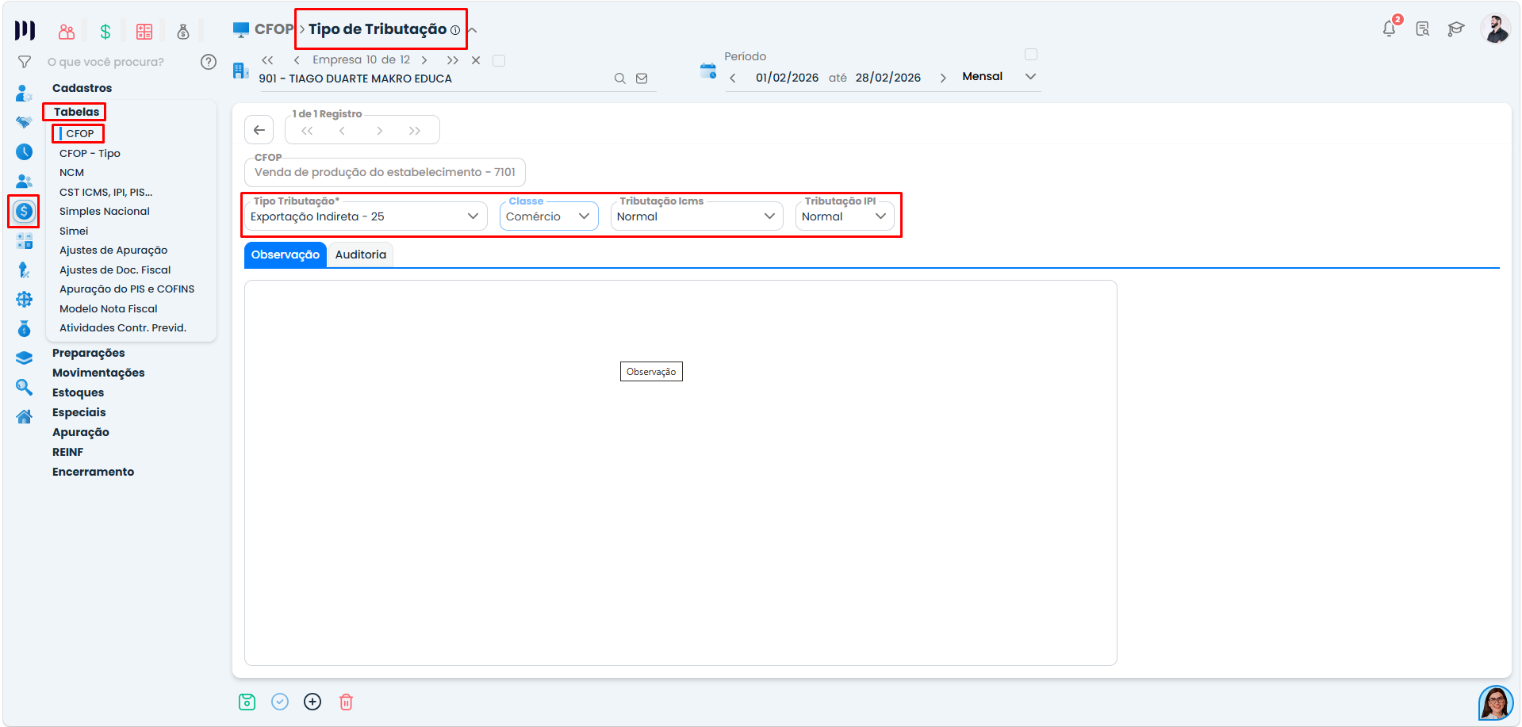This screenshot has height=727, width=1522.
Task: Open Ajustes de Apuração menu item
Action: click(113, 250)
